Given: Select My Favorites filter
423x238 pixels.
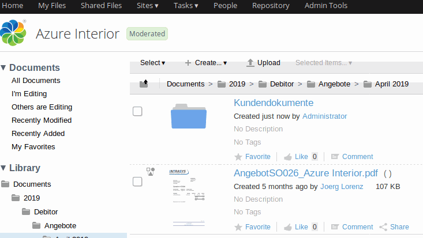Looking at the screenshot, I should pyautogui.click(x=33, y=146).
